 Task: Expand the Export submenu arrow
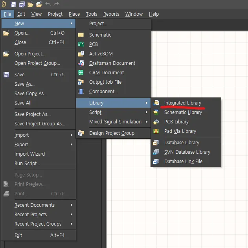(x=72, y=145)
